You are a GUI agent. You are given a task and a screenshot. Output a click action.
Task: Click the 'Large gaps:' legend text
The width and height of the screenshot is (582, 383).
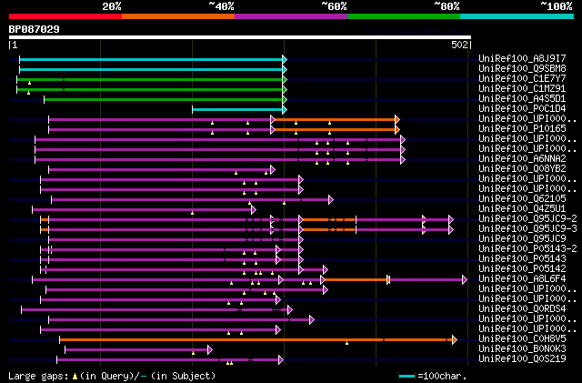39,376
